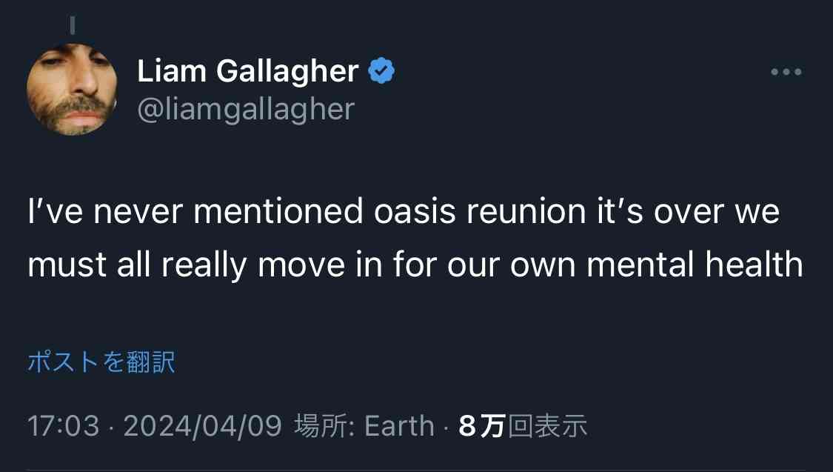Image resolution: width=833 pixels, height=472 pixels.
Task: Open the three-dot more options menu
Action: 786,72
